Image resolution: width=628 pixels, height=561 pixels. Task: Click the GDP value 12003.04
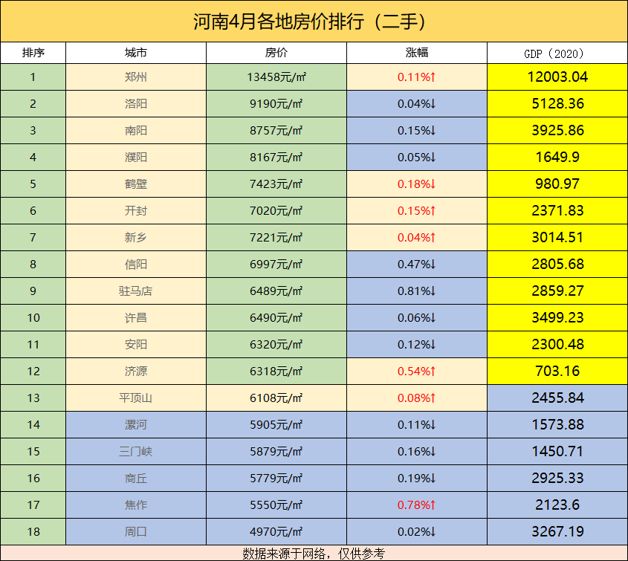[x=556, y=77]
